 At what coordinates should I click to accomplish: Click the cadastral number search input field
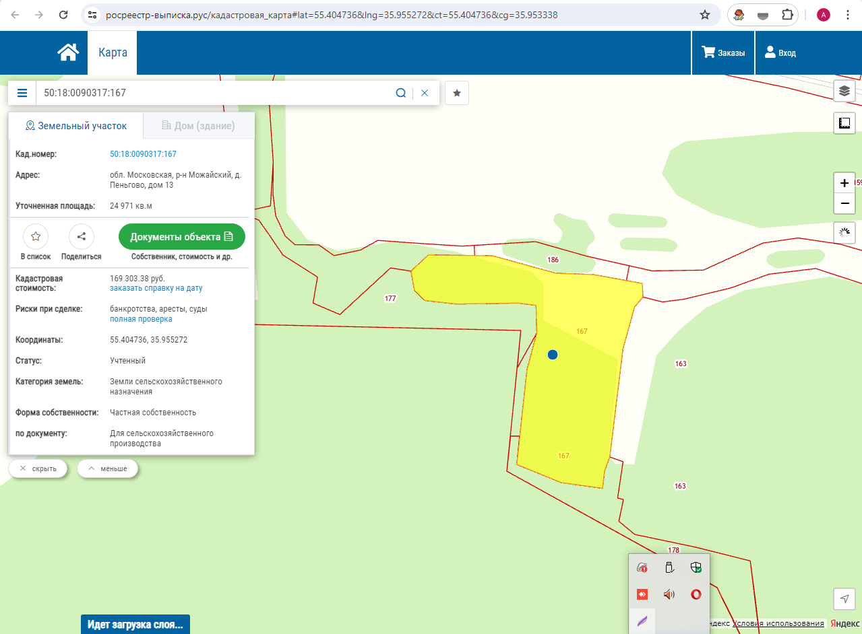[x=212, y=93]
